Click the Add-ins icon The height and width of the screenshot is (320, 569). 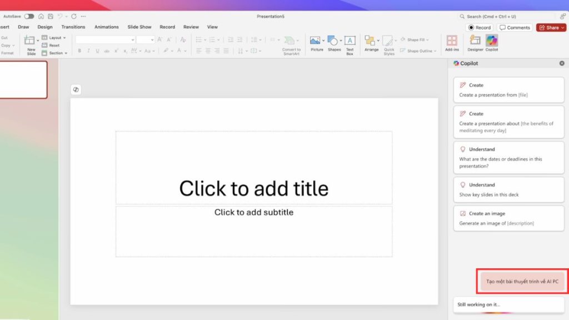click(452, 42)
